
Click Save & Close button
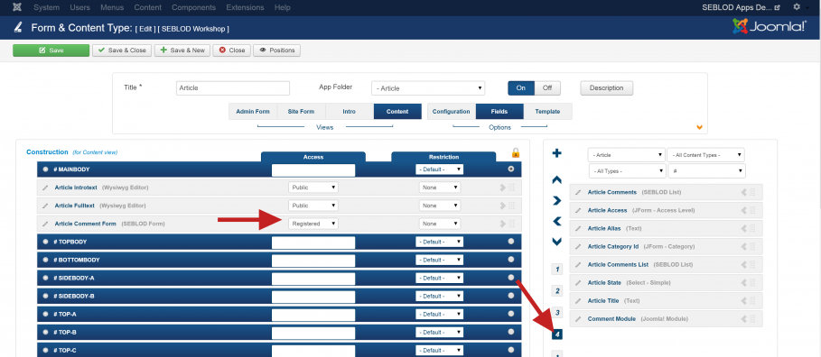122,50
